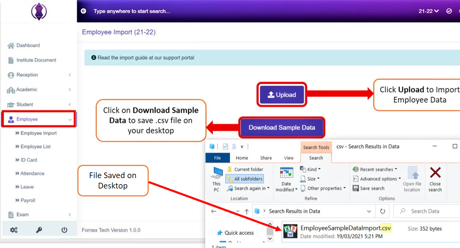The image size is (460, 248).
Task: Click the import guide info notice
Action: (x=272, y=58)
